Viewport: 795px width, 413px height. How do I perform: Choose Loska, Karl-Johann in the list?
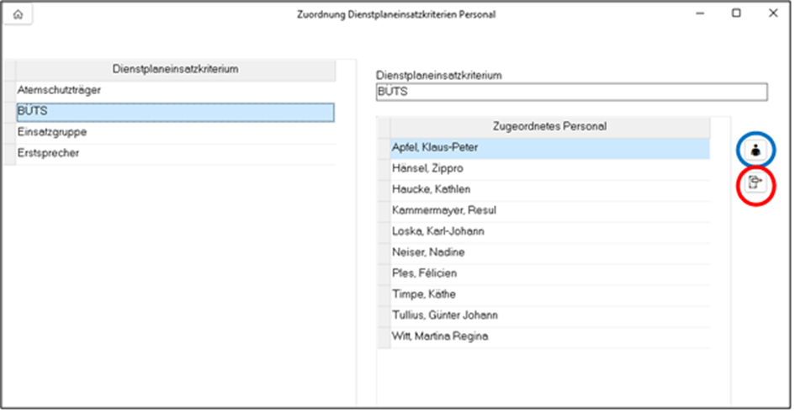tap(549, 231)
